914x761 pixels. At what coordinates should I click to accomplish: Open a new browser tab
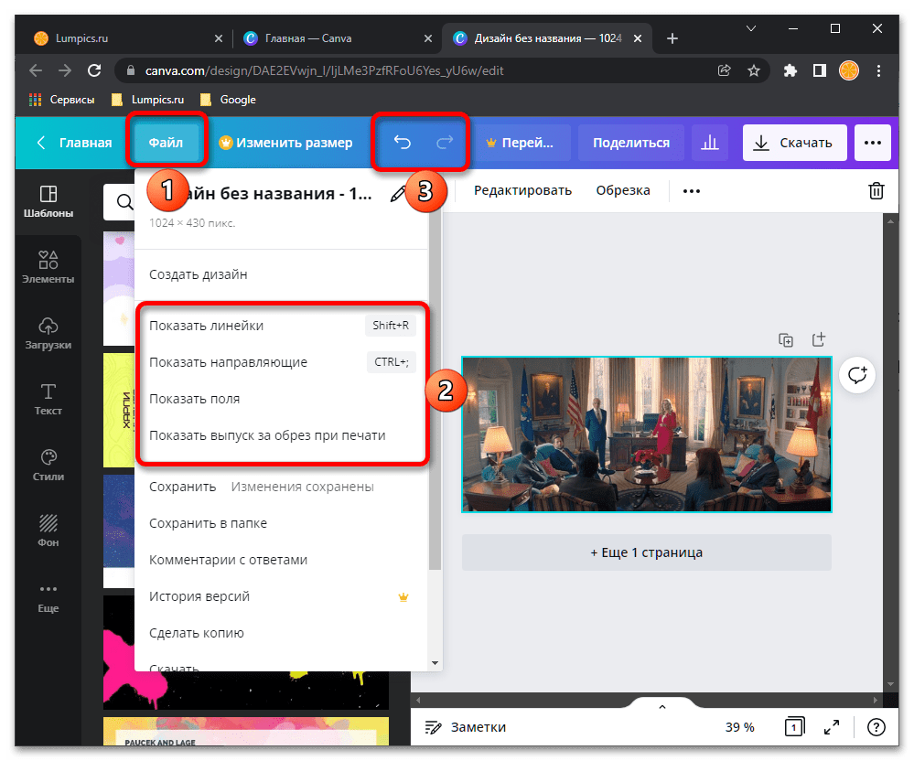672,38
